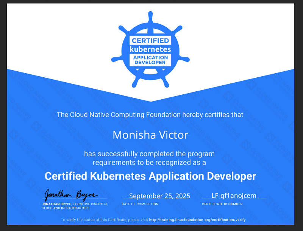The width and height of the screenshot is (303, 231).
Task: Click the 'has successfully completed the program' line
Action: click(x=149, y=154)
